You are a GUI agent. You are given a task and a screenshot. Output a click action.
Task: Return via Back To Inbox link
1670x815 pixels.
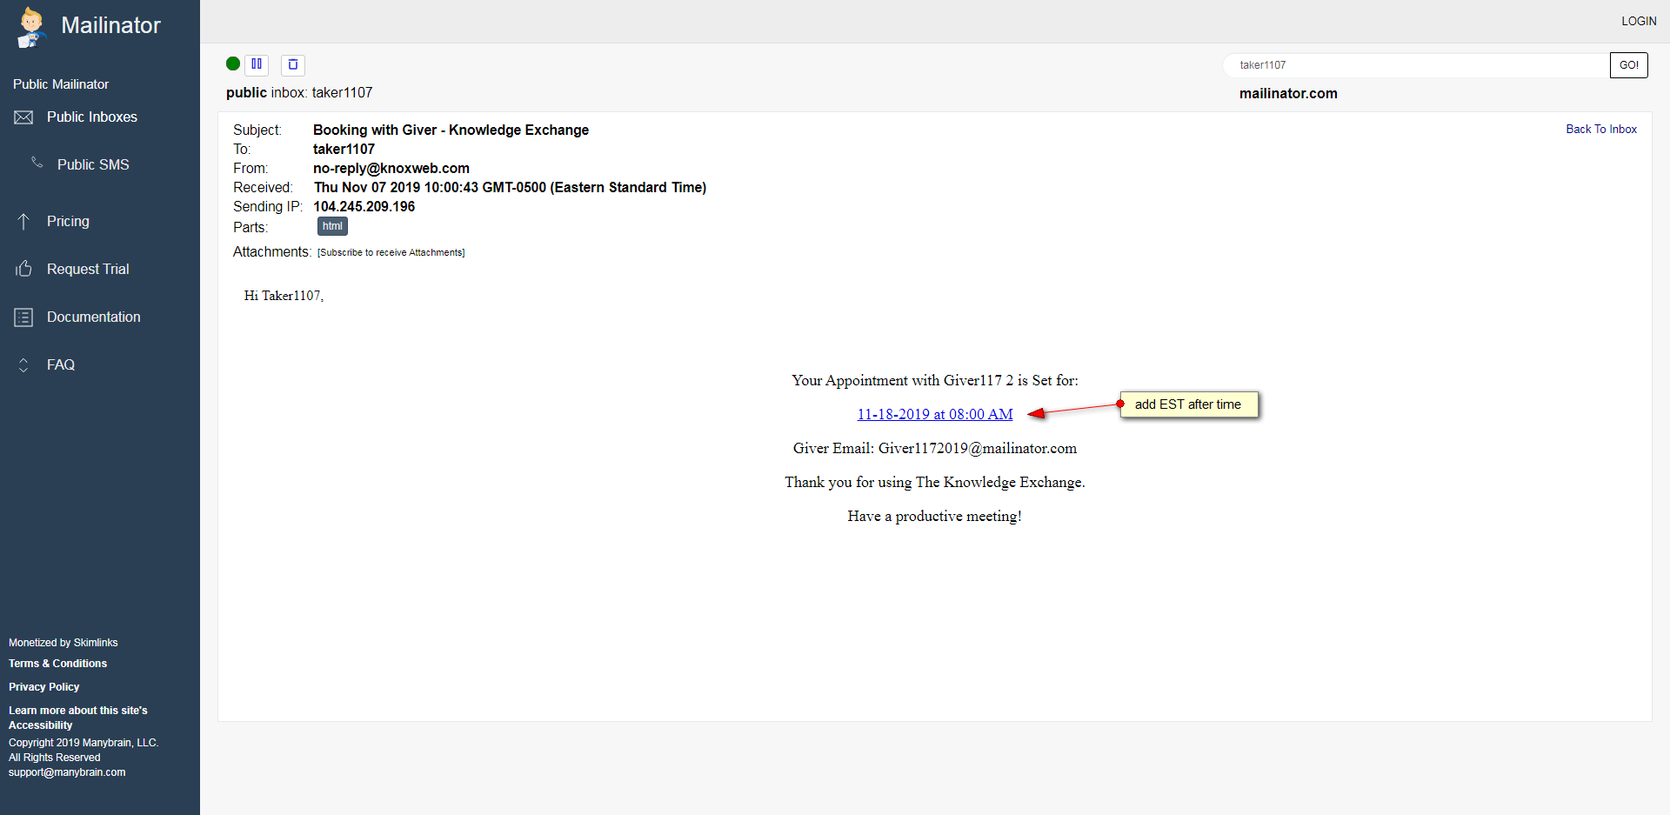1601,130
